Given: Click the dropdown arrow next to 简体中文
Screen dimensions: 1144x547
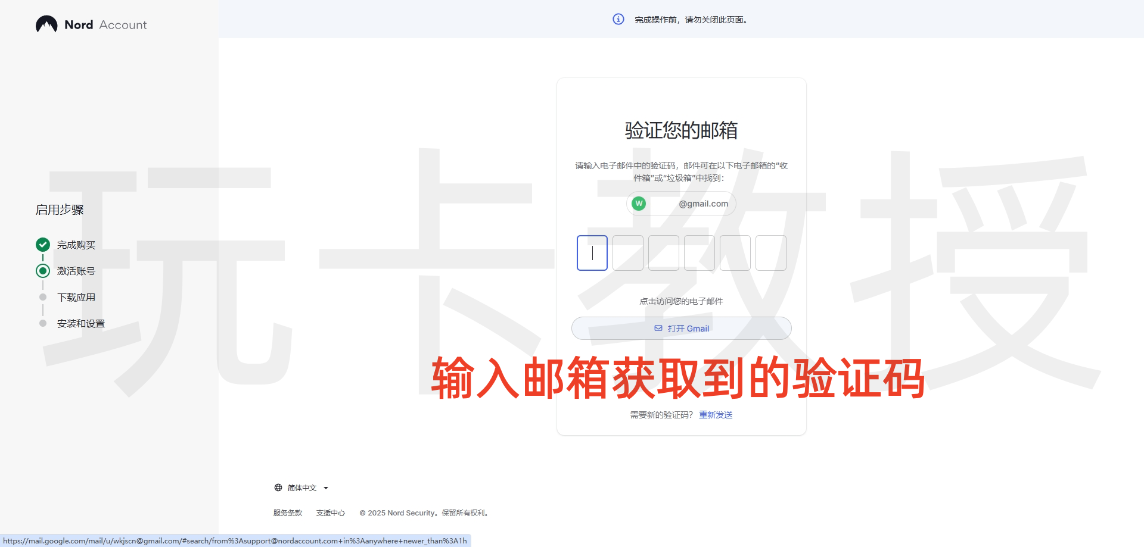Looking at the screenshot, I should tap(325, 487).
